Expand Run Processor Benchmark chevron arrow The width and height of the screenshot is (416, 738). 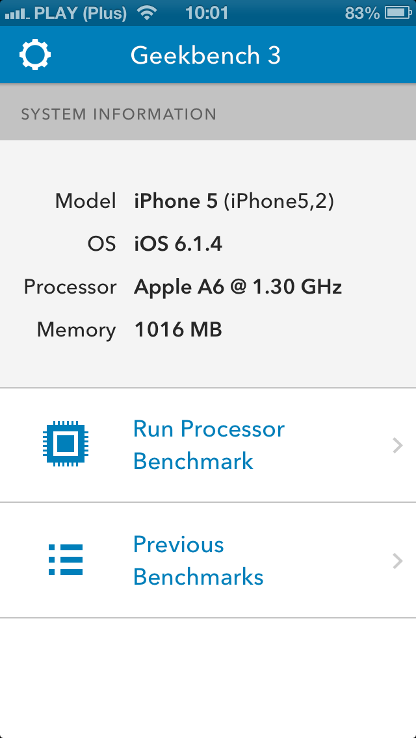click(x=398, y=446)
